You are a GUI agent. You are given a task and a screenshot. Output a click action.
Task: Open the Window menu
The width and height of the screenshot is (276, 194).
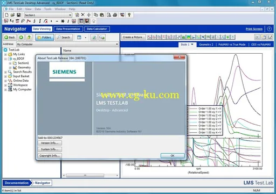60,9
